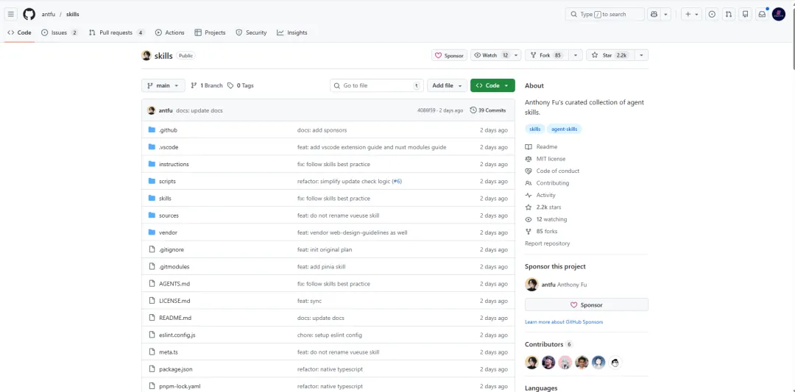Open the green Code dropdown button

point(492,85)
